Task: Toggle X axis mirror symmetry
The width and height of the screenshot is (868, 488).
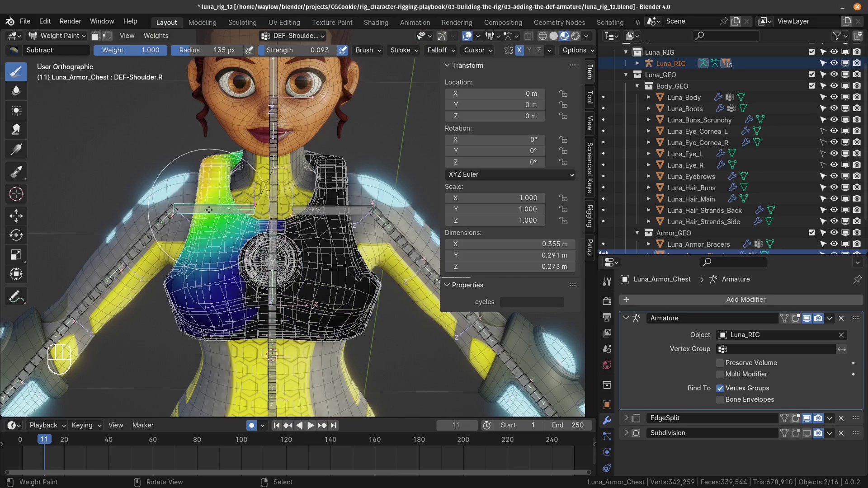Action: (519, 50)
